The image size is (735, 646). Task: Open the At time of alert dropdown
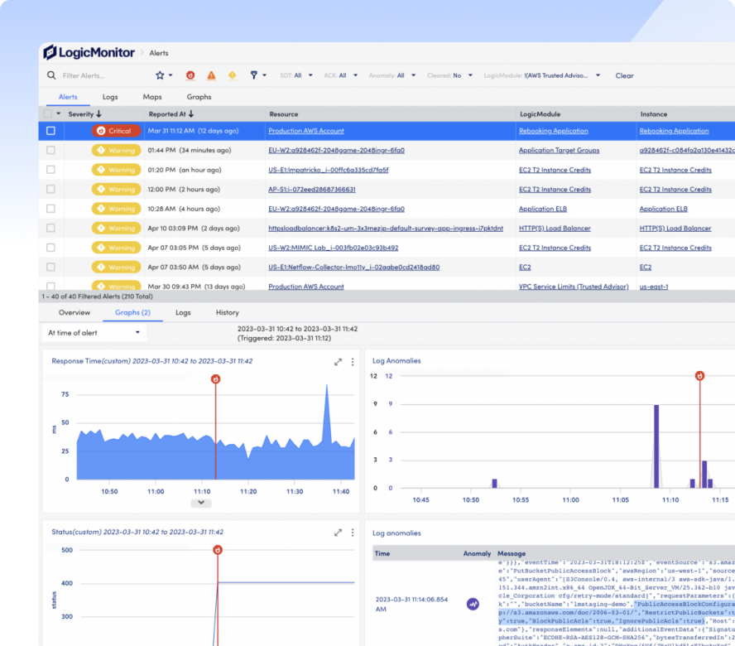pos(94,333)
